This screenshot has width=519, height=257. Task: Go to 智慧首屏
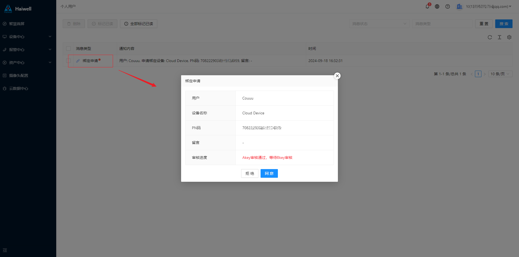click(28, 24)
